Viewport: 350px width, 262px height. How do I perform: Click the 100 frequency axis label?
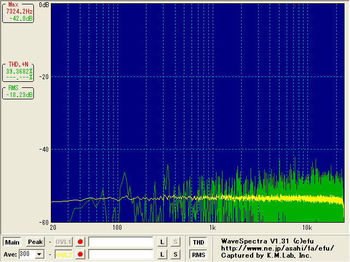click(116, 228)
